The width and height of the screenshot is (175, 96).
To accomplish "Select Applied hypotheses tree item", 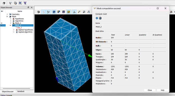I will coord(26,30).
